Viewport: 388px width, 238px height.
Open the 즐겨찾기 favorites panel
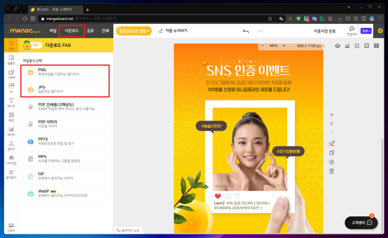click(11, 174)
